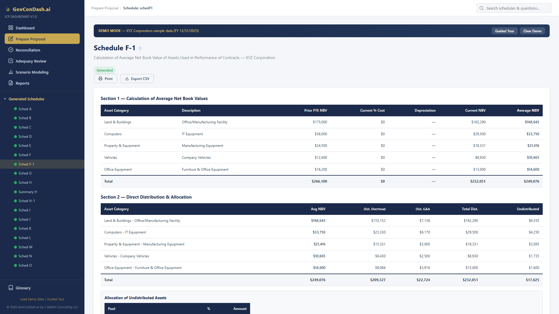Select Prepare Proposal in the sidebar
This screenshot has width=559, height=314.
point(30,39)
